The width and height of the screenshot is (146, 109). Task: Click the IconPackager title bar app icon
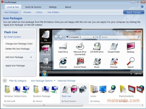pyautogui.click(x=2, y=2)
